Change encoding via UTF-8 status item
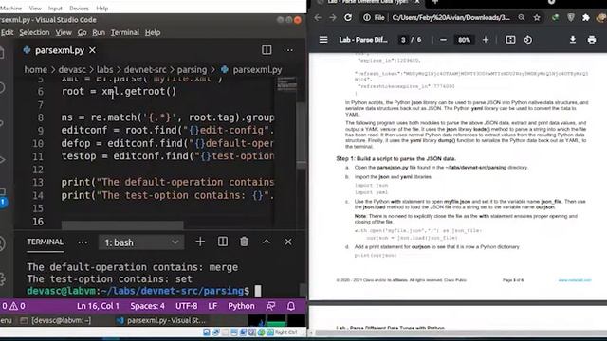The height and width of the screenshot is (341, 607). [186, 306]
